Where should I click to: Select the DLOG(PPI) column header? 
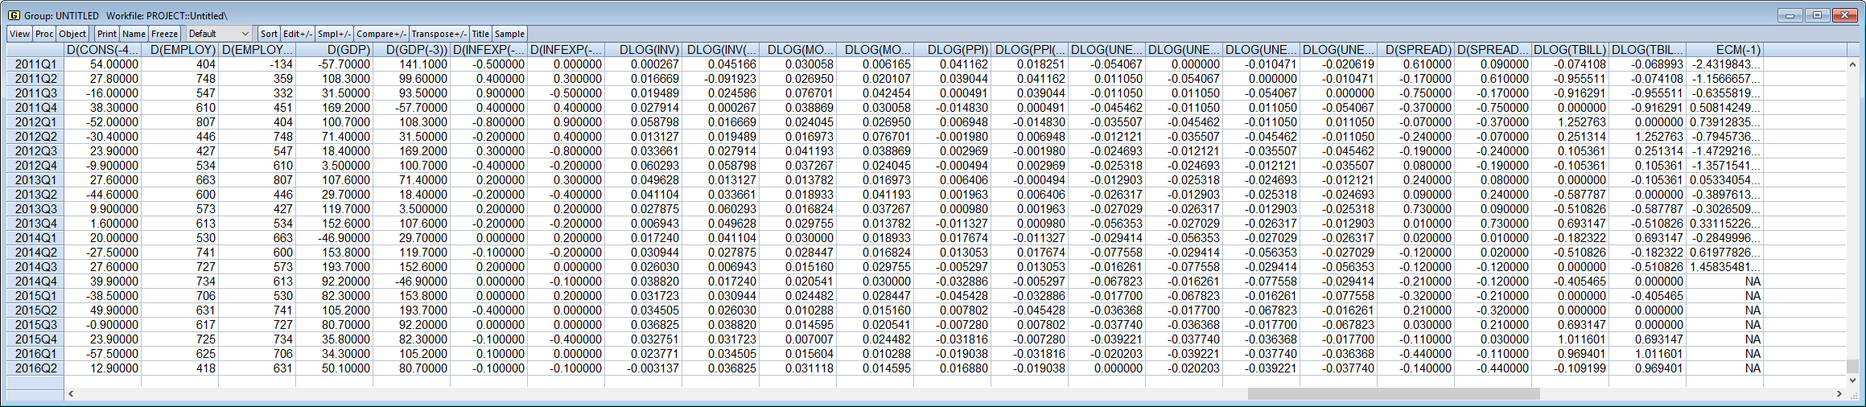pos(953,50)
